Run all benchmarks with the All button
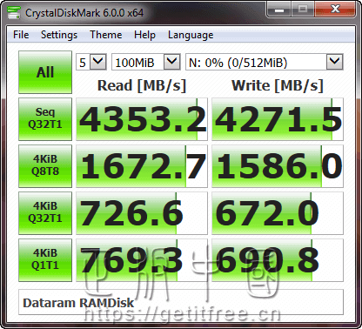 click(45, 72)
